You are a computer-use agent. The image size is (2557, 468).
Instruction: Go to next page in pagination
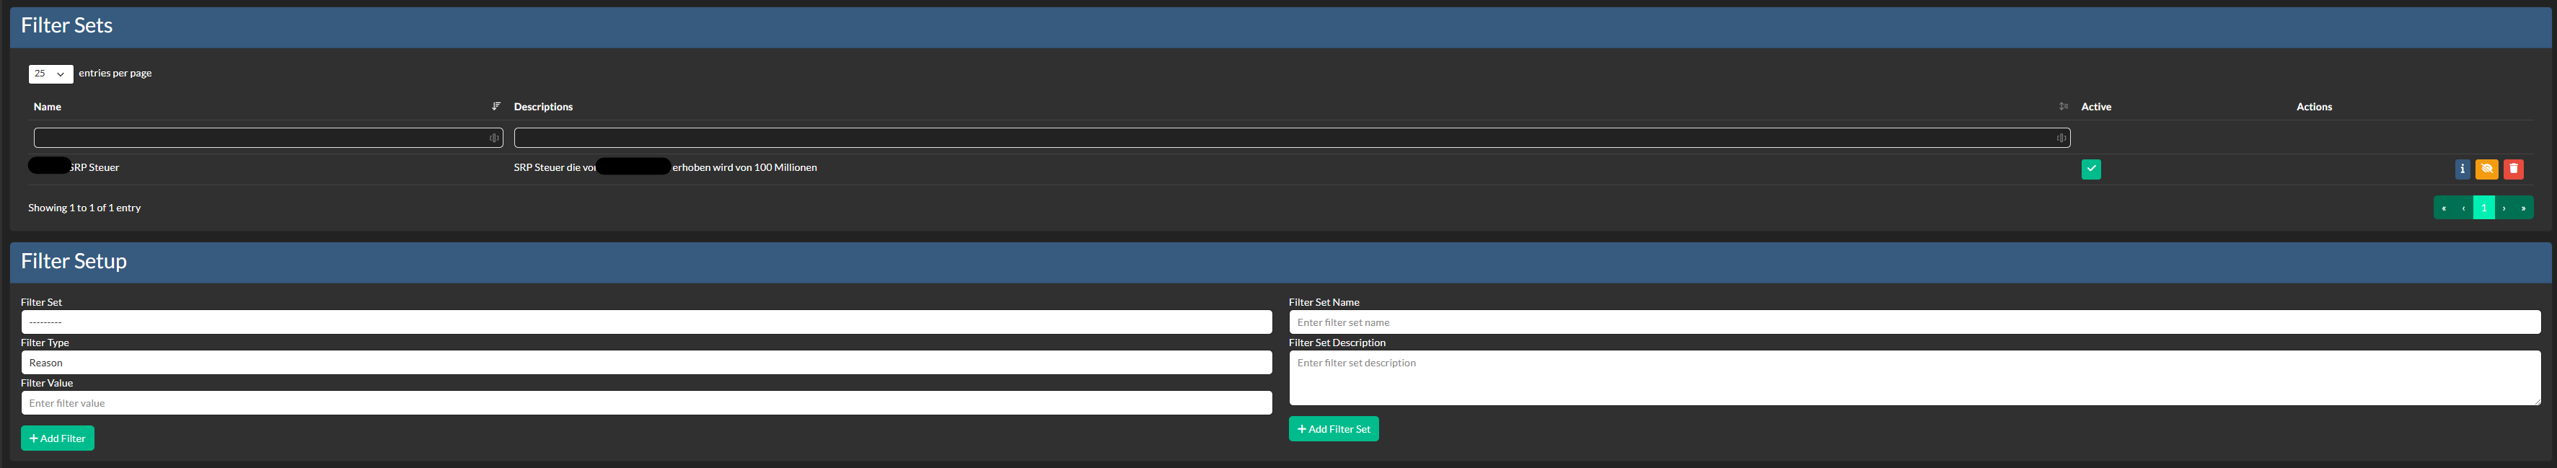pos(2504,208)
